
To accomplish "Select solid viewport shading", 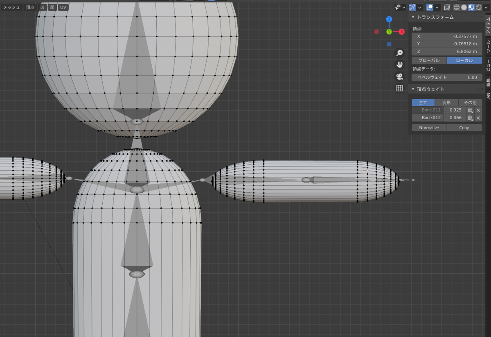I will click(x=464, y=7).
